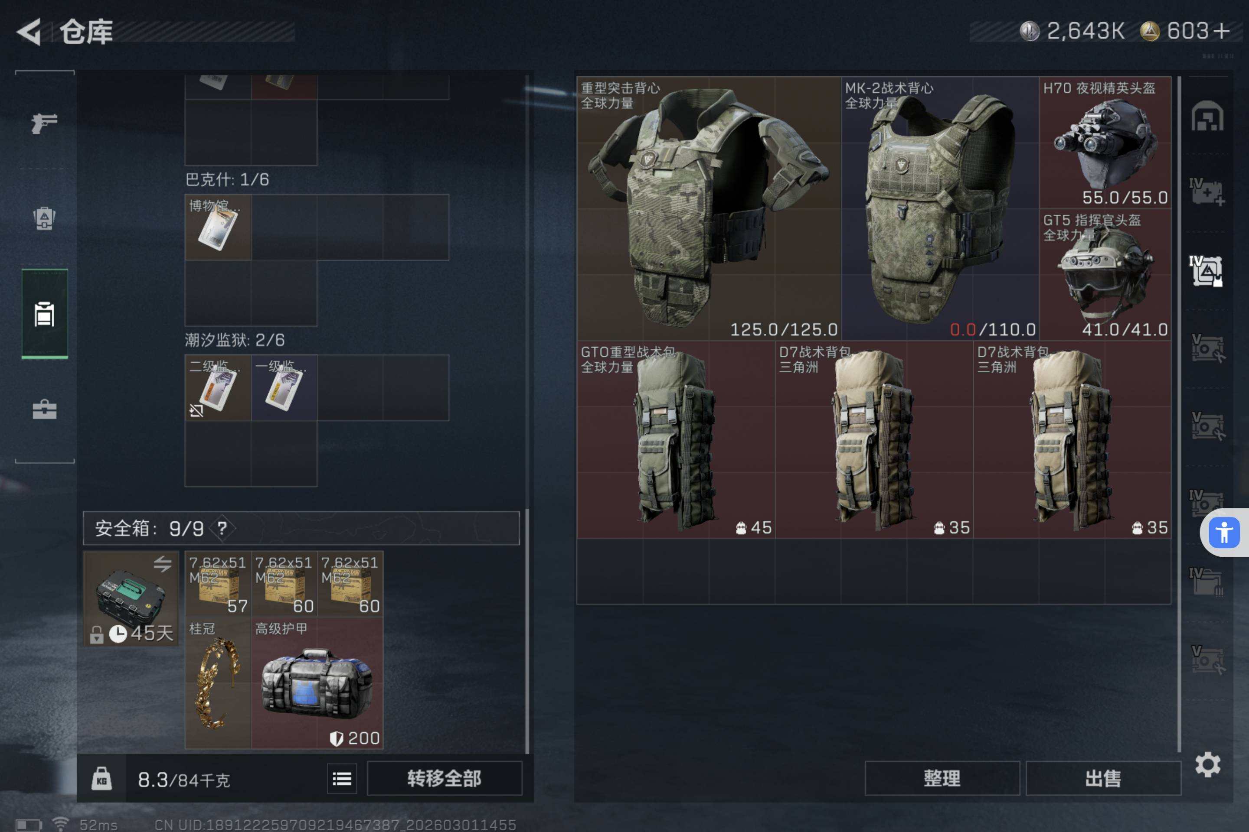This screenshot has width=1249, height=832.
Task: Click the 转移全部 button
Action: (445, 778)
